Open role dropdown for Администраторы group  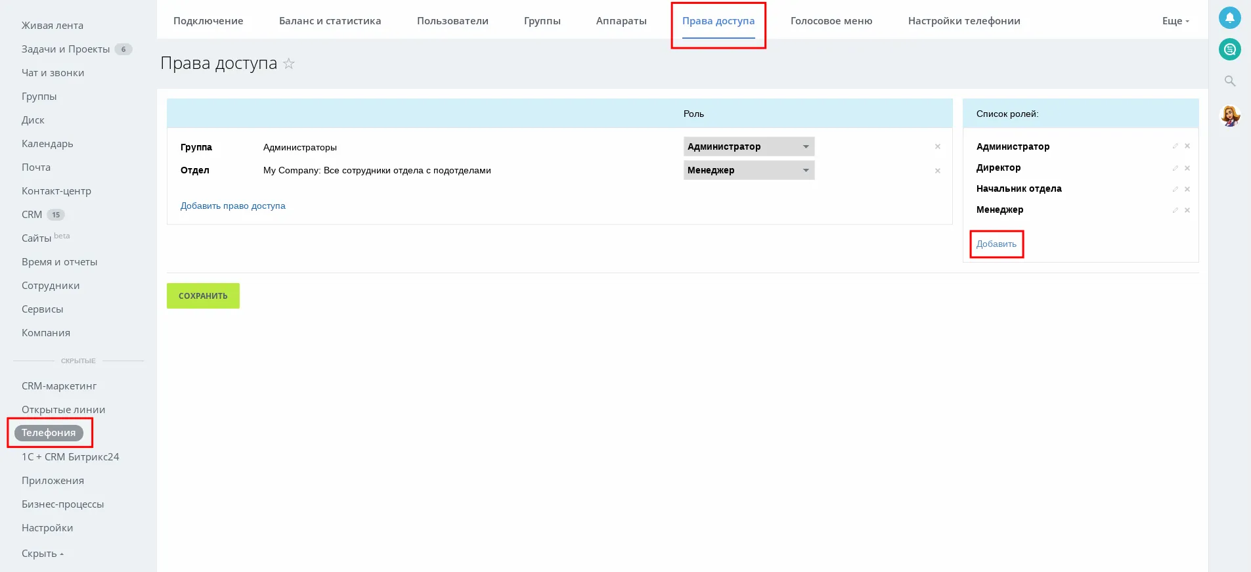pyautogui.click(x=749, y=146)
